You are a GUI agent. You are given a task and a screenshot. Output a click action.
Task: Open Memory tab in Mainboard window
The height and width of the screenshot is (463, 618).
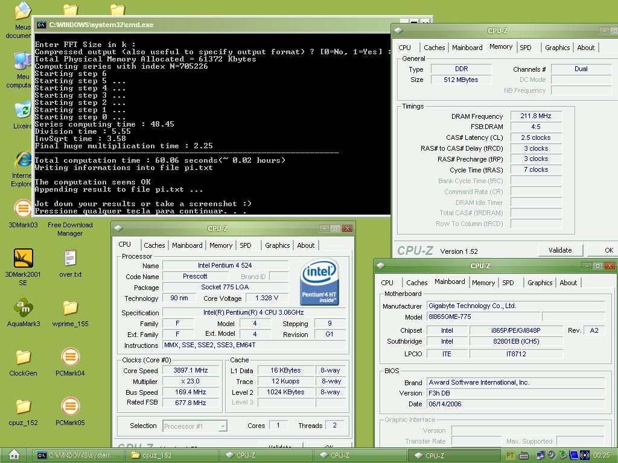(x=483, y=283)
